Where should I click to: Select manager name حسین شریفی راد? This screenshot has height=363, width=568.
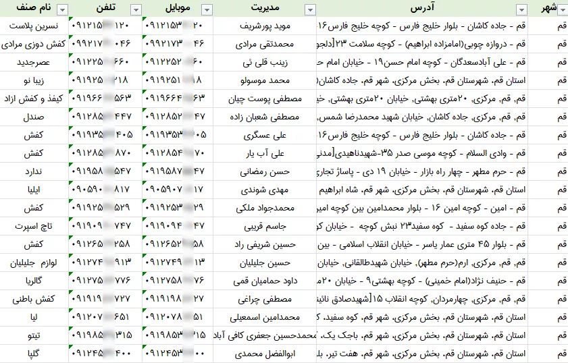[265, 244]
